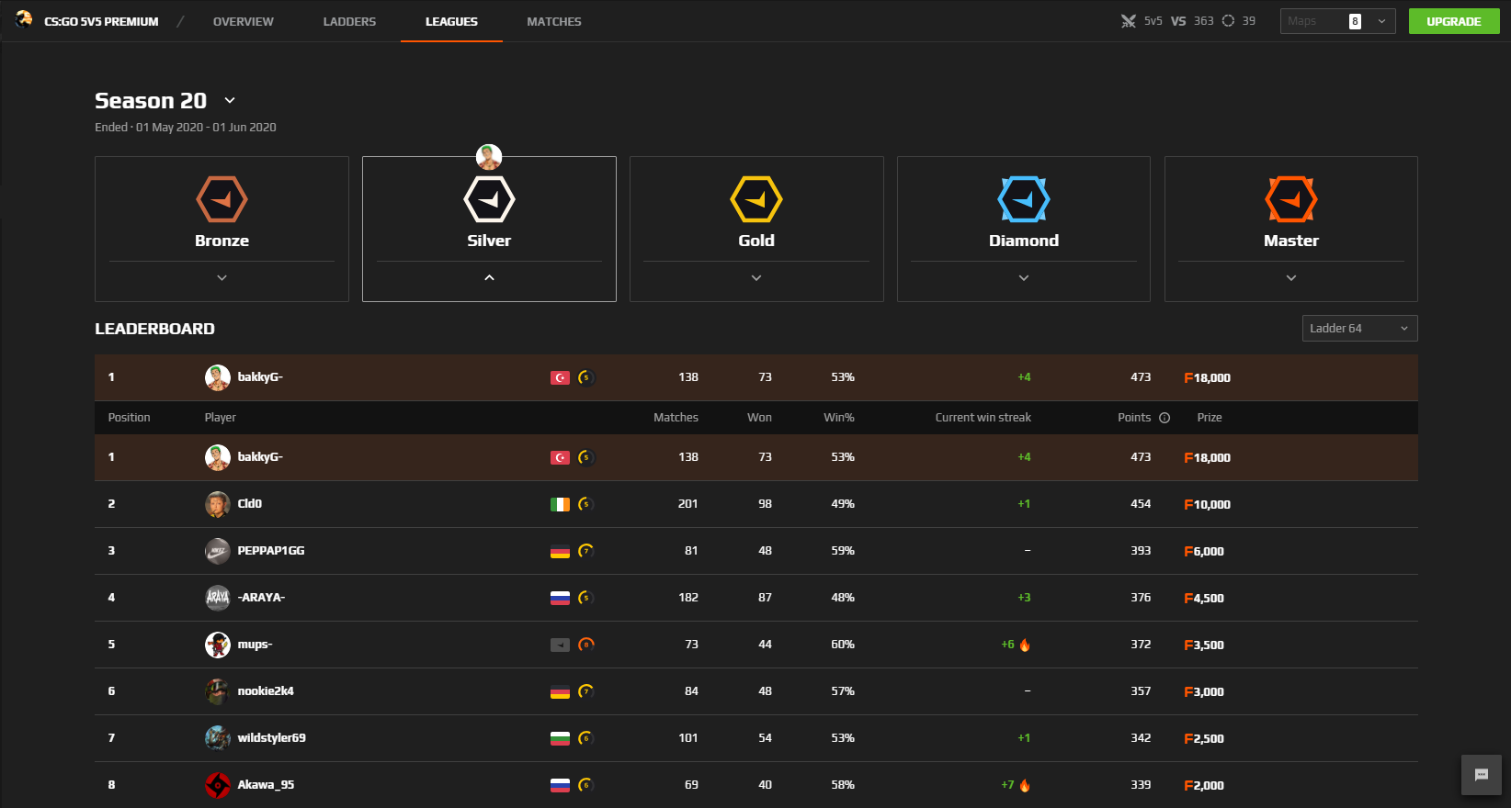Click the Gold league hexagon icon
Image resolution: width=1511 pixels, height=808 pixels.
[x=756, y=199]
